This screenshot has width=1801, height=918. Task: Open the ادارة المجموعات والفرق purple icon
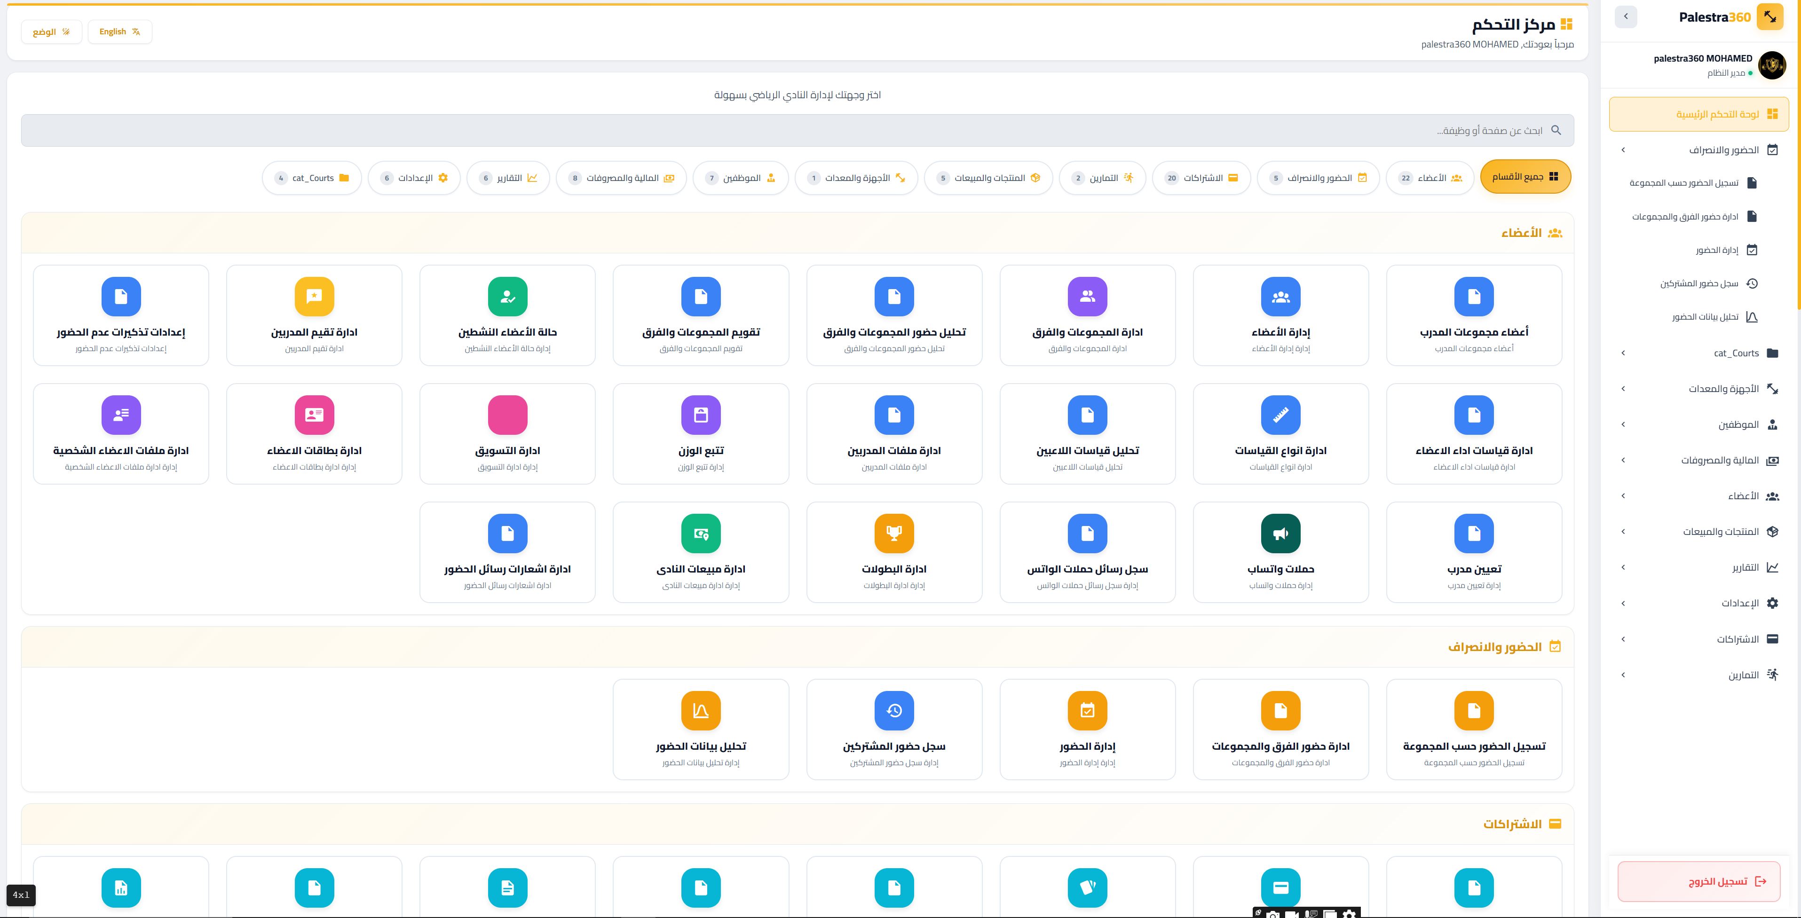[x=1087, y=296]
